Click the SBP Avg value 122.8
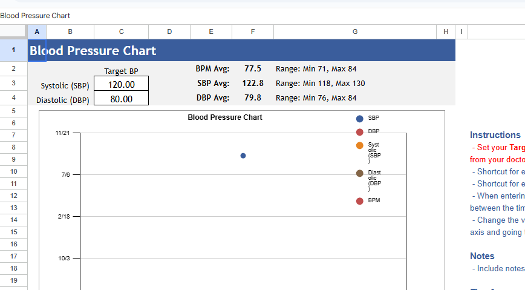 tap(253, 84)
